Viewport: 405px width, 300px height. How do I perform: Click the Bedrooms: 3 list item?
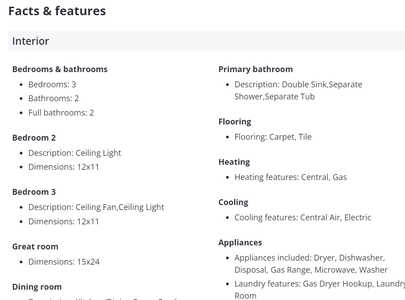52,84
